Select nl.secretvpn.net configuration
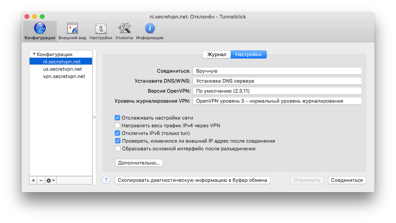 tap(61, 62)
